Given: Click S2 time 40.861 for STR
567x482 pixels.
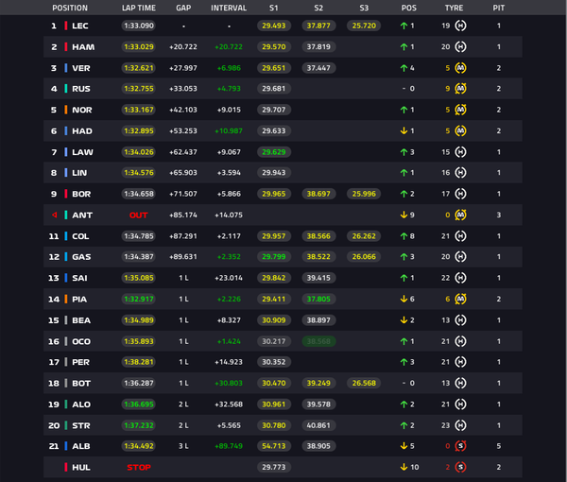Looking at the screenshot, I should pyautogui.click(x=318, y=425).
